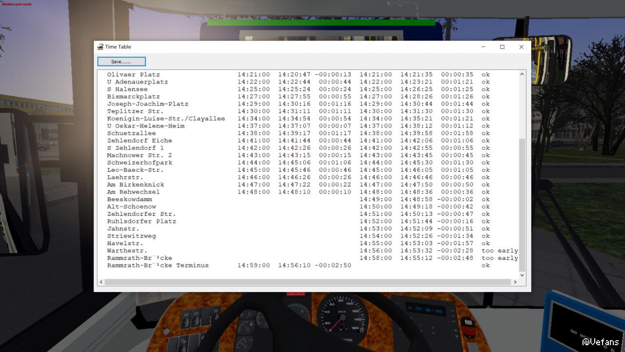Click the Save button
625x352 pixels.
[121, 62]
